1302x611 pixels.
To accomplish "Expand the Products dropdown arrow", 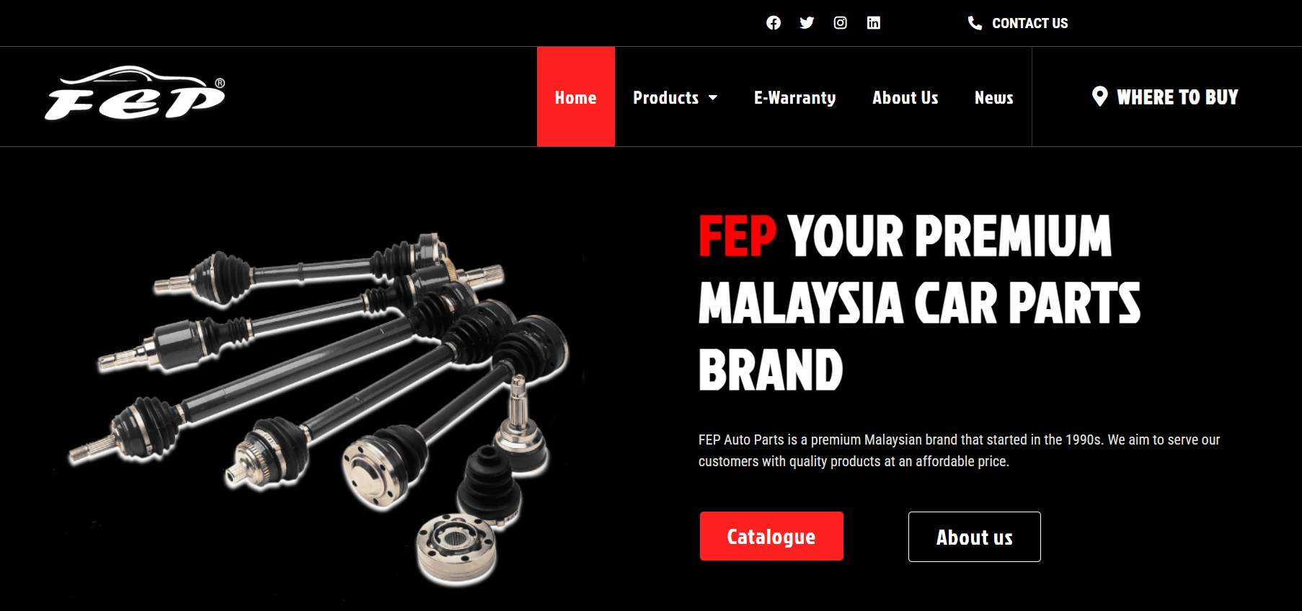I will pyautogui.click(x=713, y=97).
